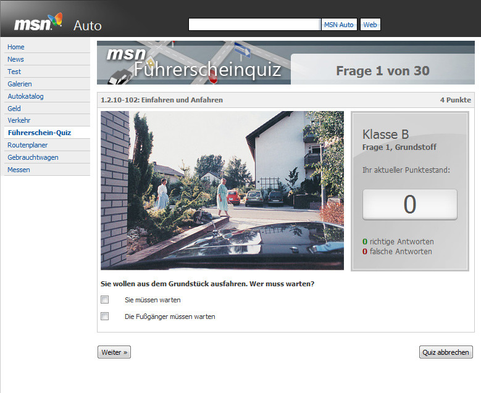Click the '1.2.10-102: Einfahren und Anfahren' title
481x393 pixels.
[162, 100]
